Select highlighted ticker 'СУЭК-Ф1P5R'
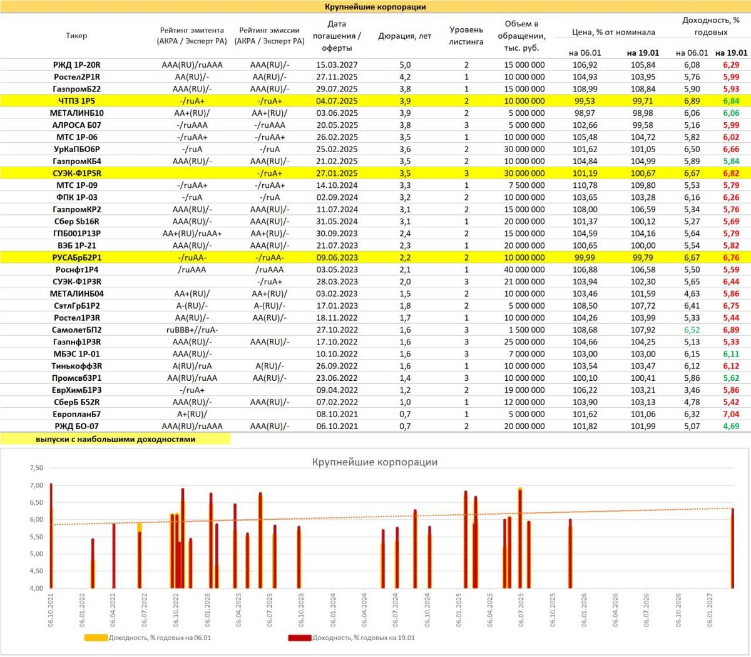The width and height of the screenshot is (751, 657). (76, 173)
